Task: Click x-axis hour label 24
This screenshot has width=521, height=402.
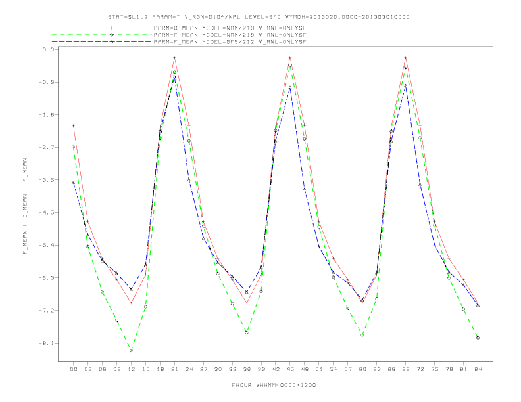Action: 189,369
